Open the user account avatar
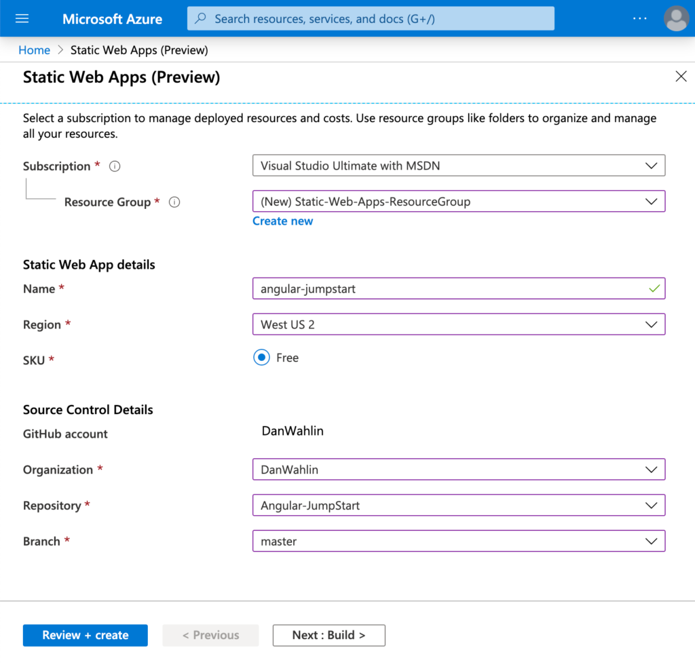Image resolution: width=695 pixels, height=663 pixels. tap(677, 18)
